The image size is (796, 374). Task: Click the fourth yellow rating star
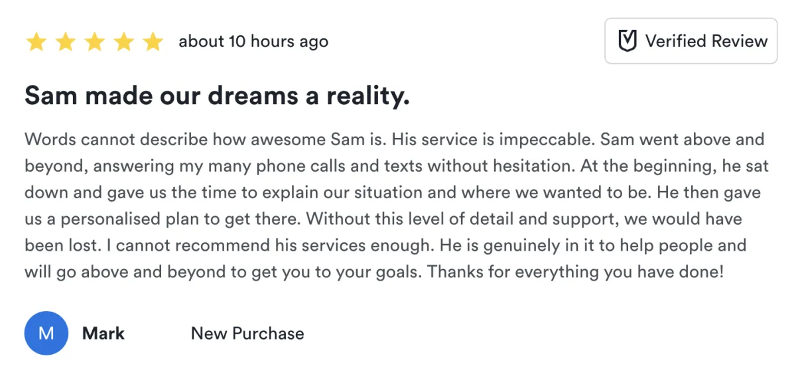point(123,42)
